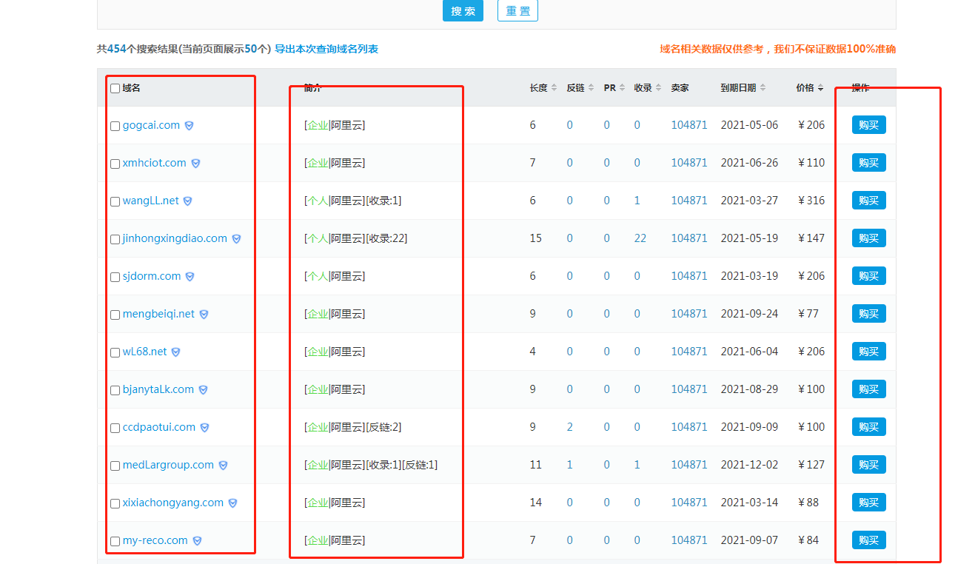
Task: Click the orange data accuracy notice
Action: (x=777, y=49)
